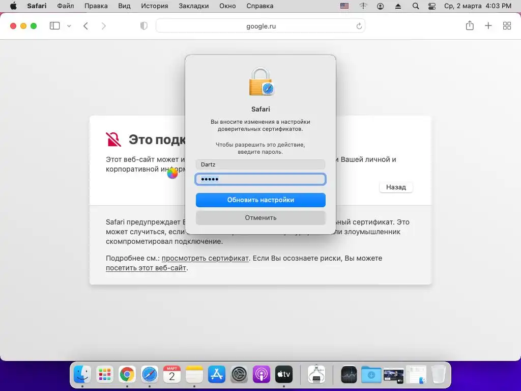Open the Закладки menu
The image size is (521, 391).
tap(194, 6)
